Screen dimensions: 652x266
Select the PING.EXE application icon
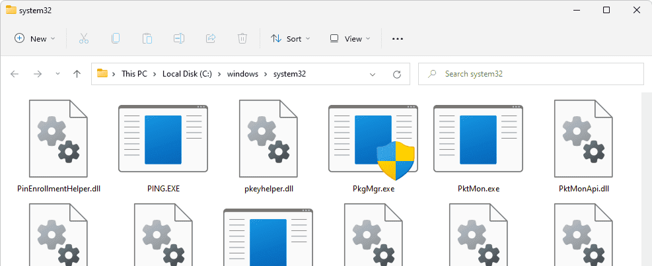(163, 139)
